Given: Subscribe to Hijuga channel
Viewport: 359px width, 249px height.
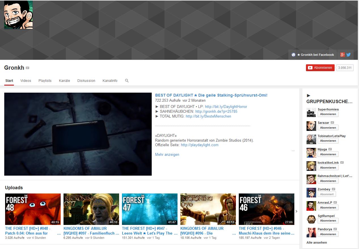Looking at the screenshot, I should coord(328,154).
